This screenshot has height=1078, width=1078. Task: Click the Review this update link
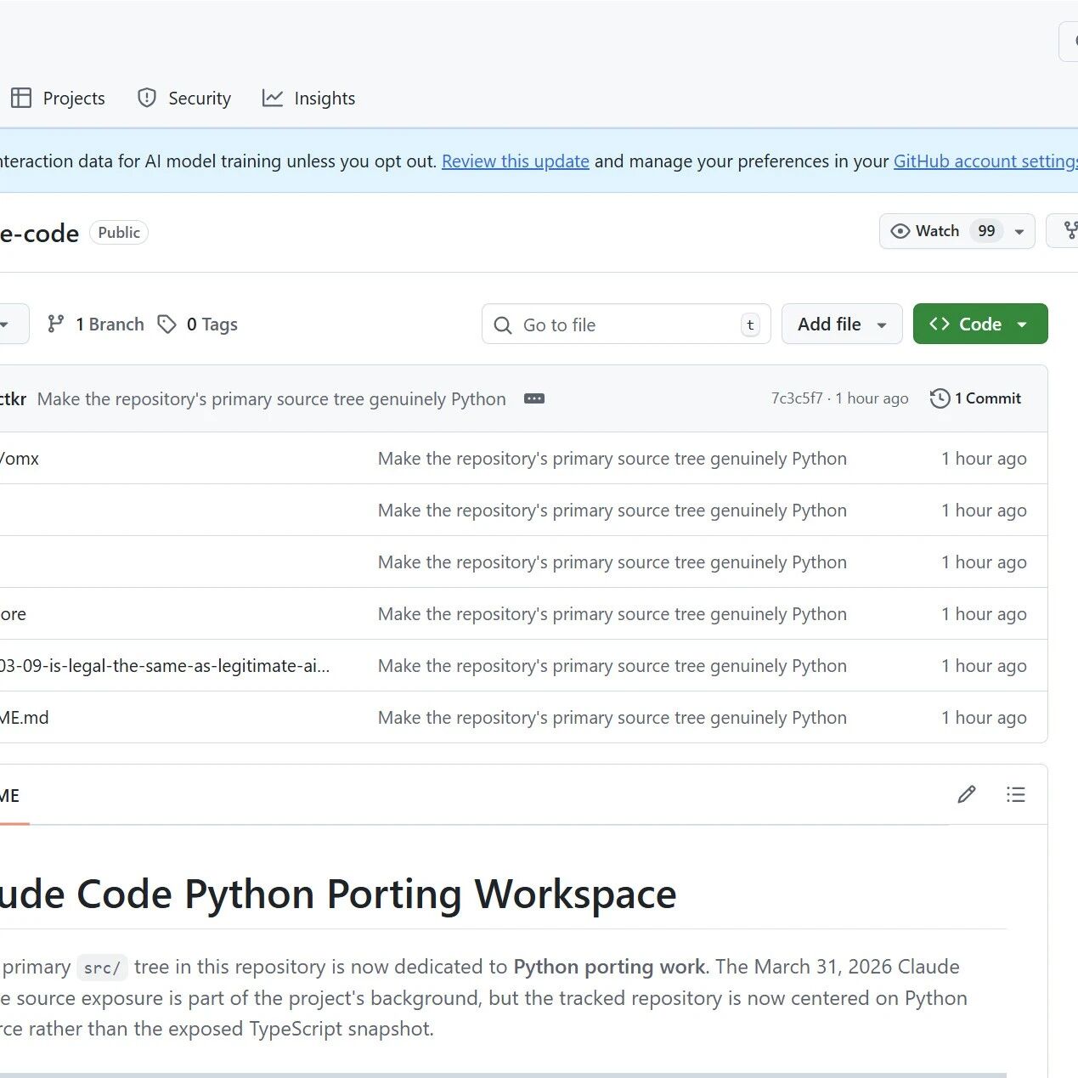pyautogui.click(x=515, y=161)
